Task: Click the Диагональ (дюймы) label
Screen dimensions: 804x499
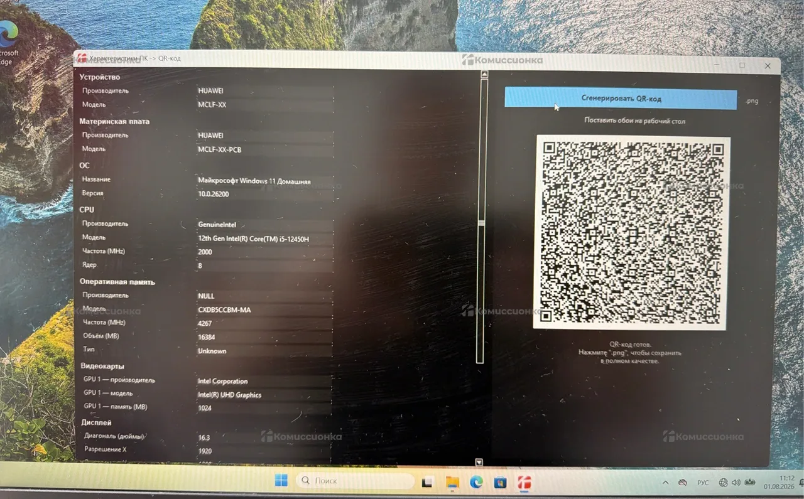Action: pos(114,436)
